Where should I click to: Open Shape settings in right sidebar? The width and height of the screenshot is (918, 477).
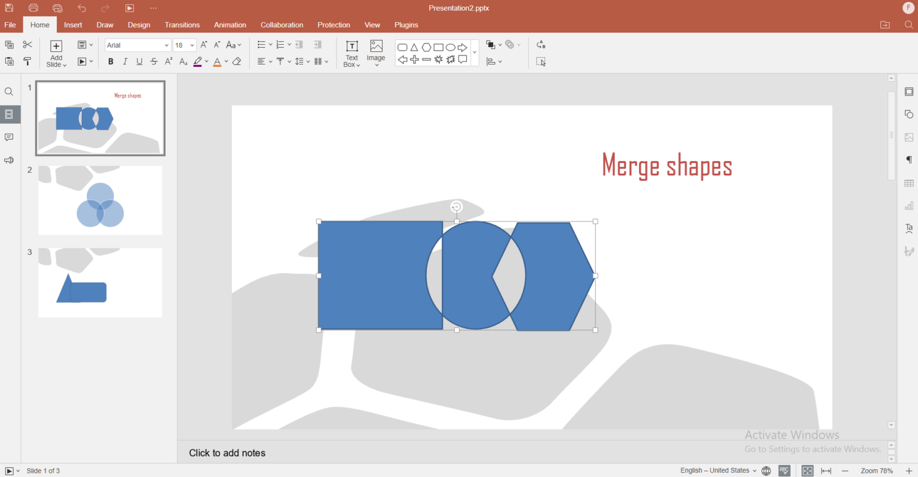tap(909, 115)
